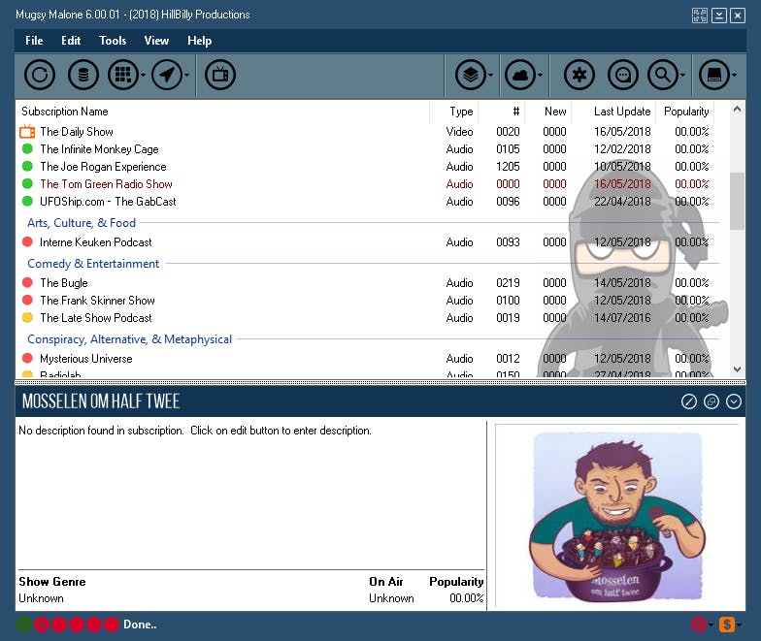Click the chat bubble toolbar icon

[x=623, y=75]
